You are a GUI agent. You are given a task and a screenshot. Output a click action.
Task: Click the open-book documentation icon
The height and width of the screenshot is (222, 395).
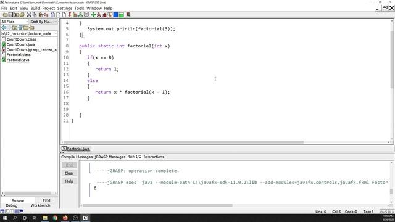[x=86, y=15]
